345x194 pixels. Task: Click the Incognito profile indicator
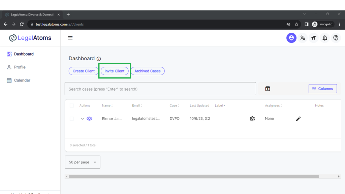[322, 24]
